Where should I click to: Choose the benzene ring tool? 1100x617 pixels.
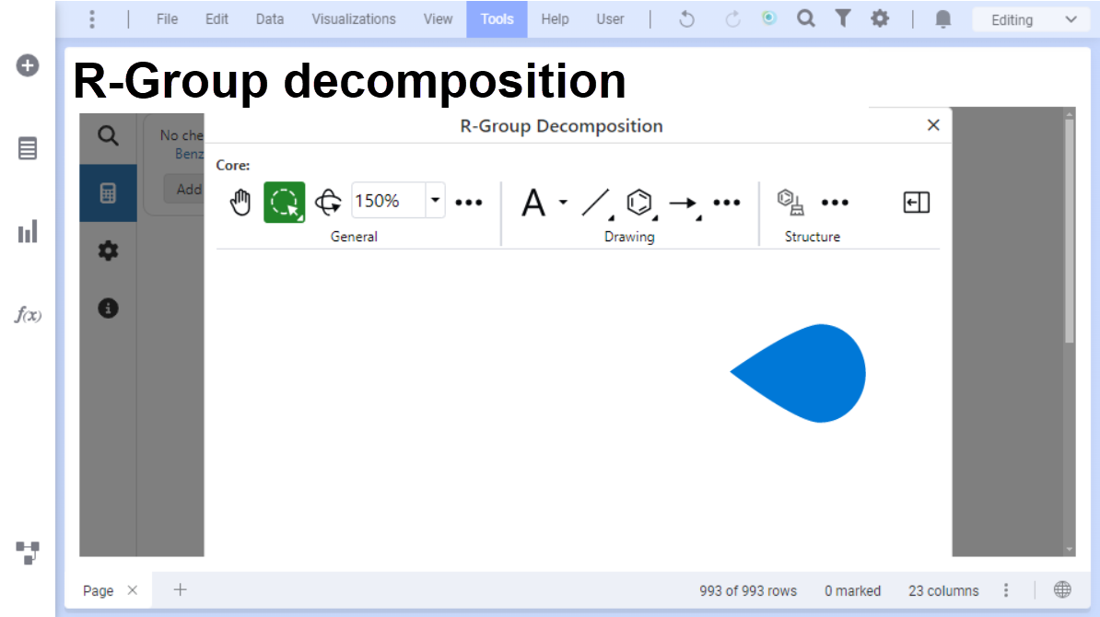[x=639, y=203]
